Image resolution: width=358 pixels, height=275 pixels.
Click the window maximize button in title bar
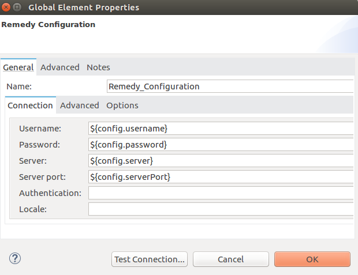(18, 7)
